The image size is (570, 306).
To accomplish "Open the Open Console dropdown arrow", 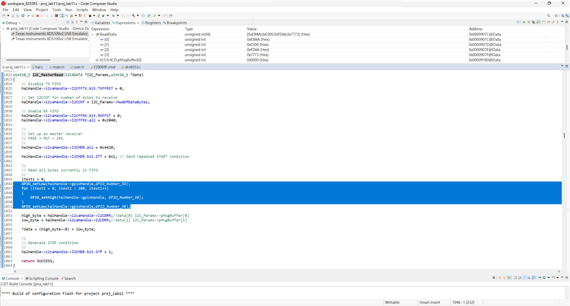I will [558, 278].
